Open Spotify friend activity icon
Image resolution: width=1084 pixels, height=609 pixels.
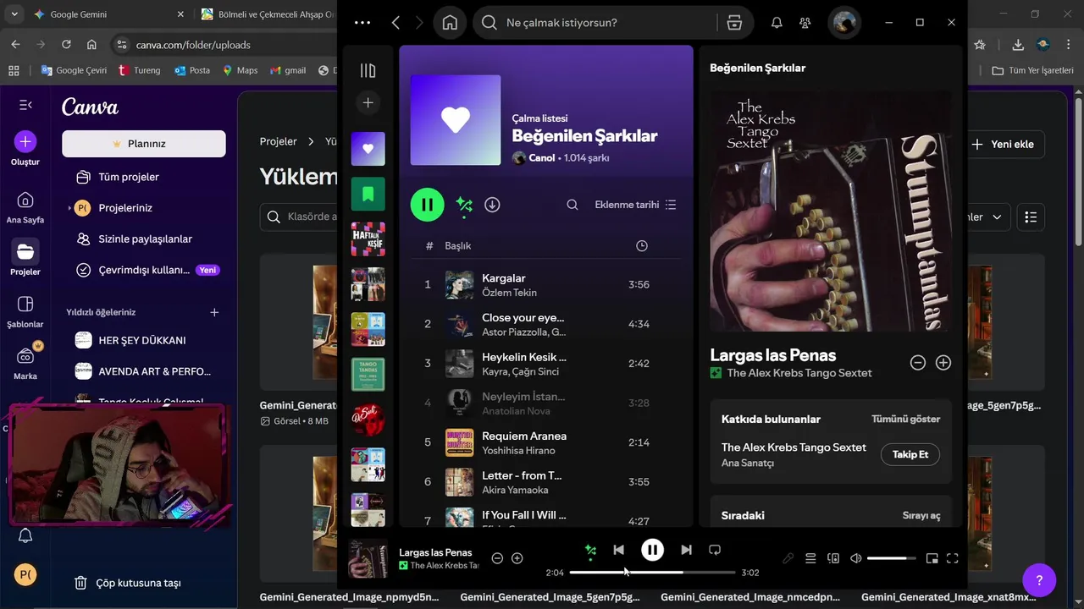(x=805, y=23)
